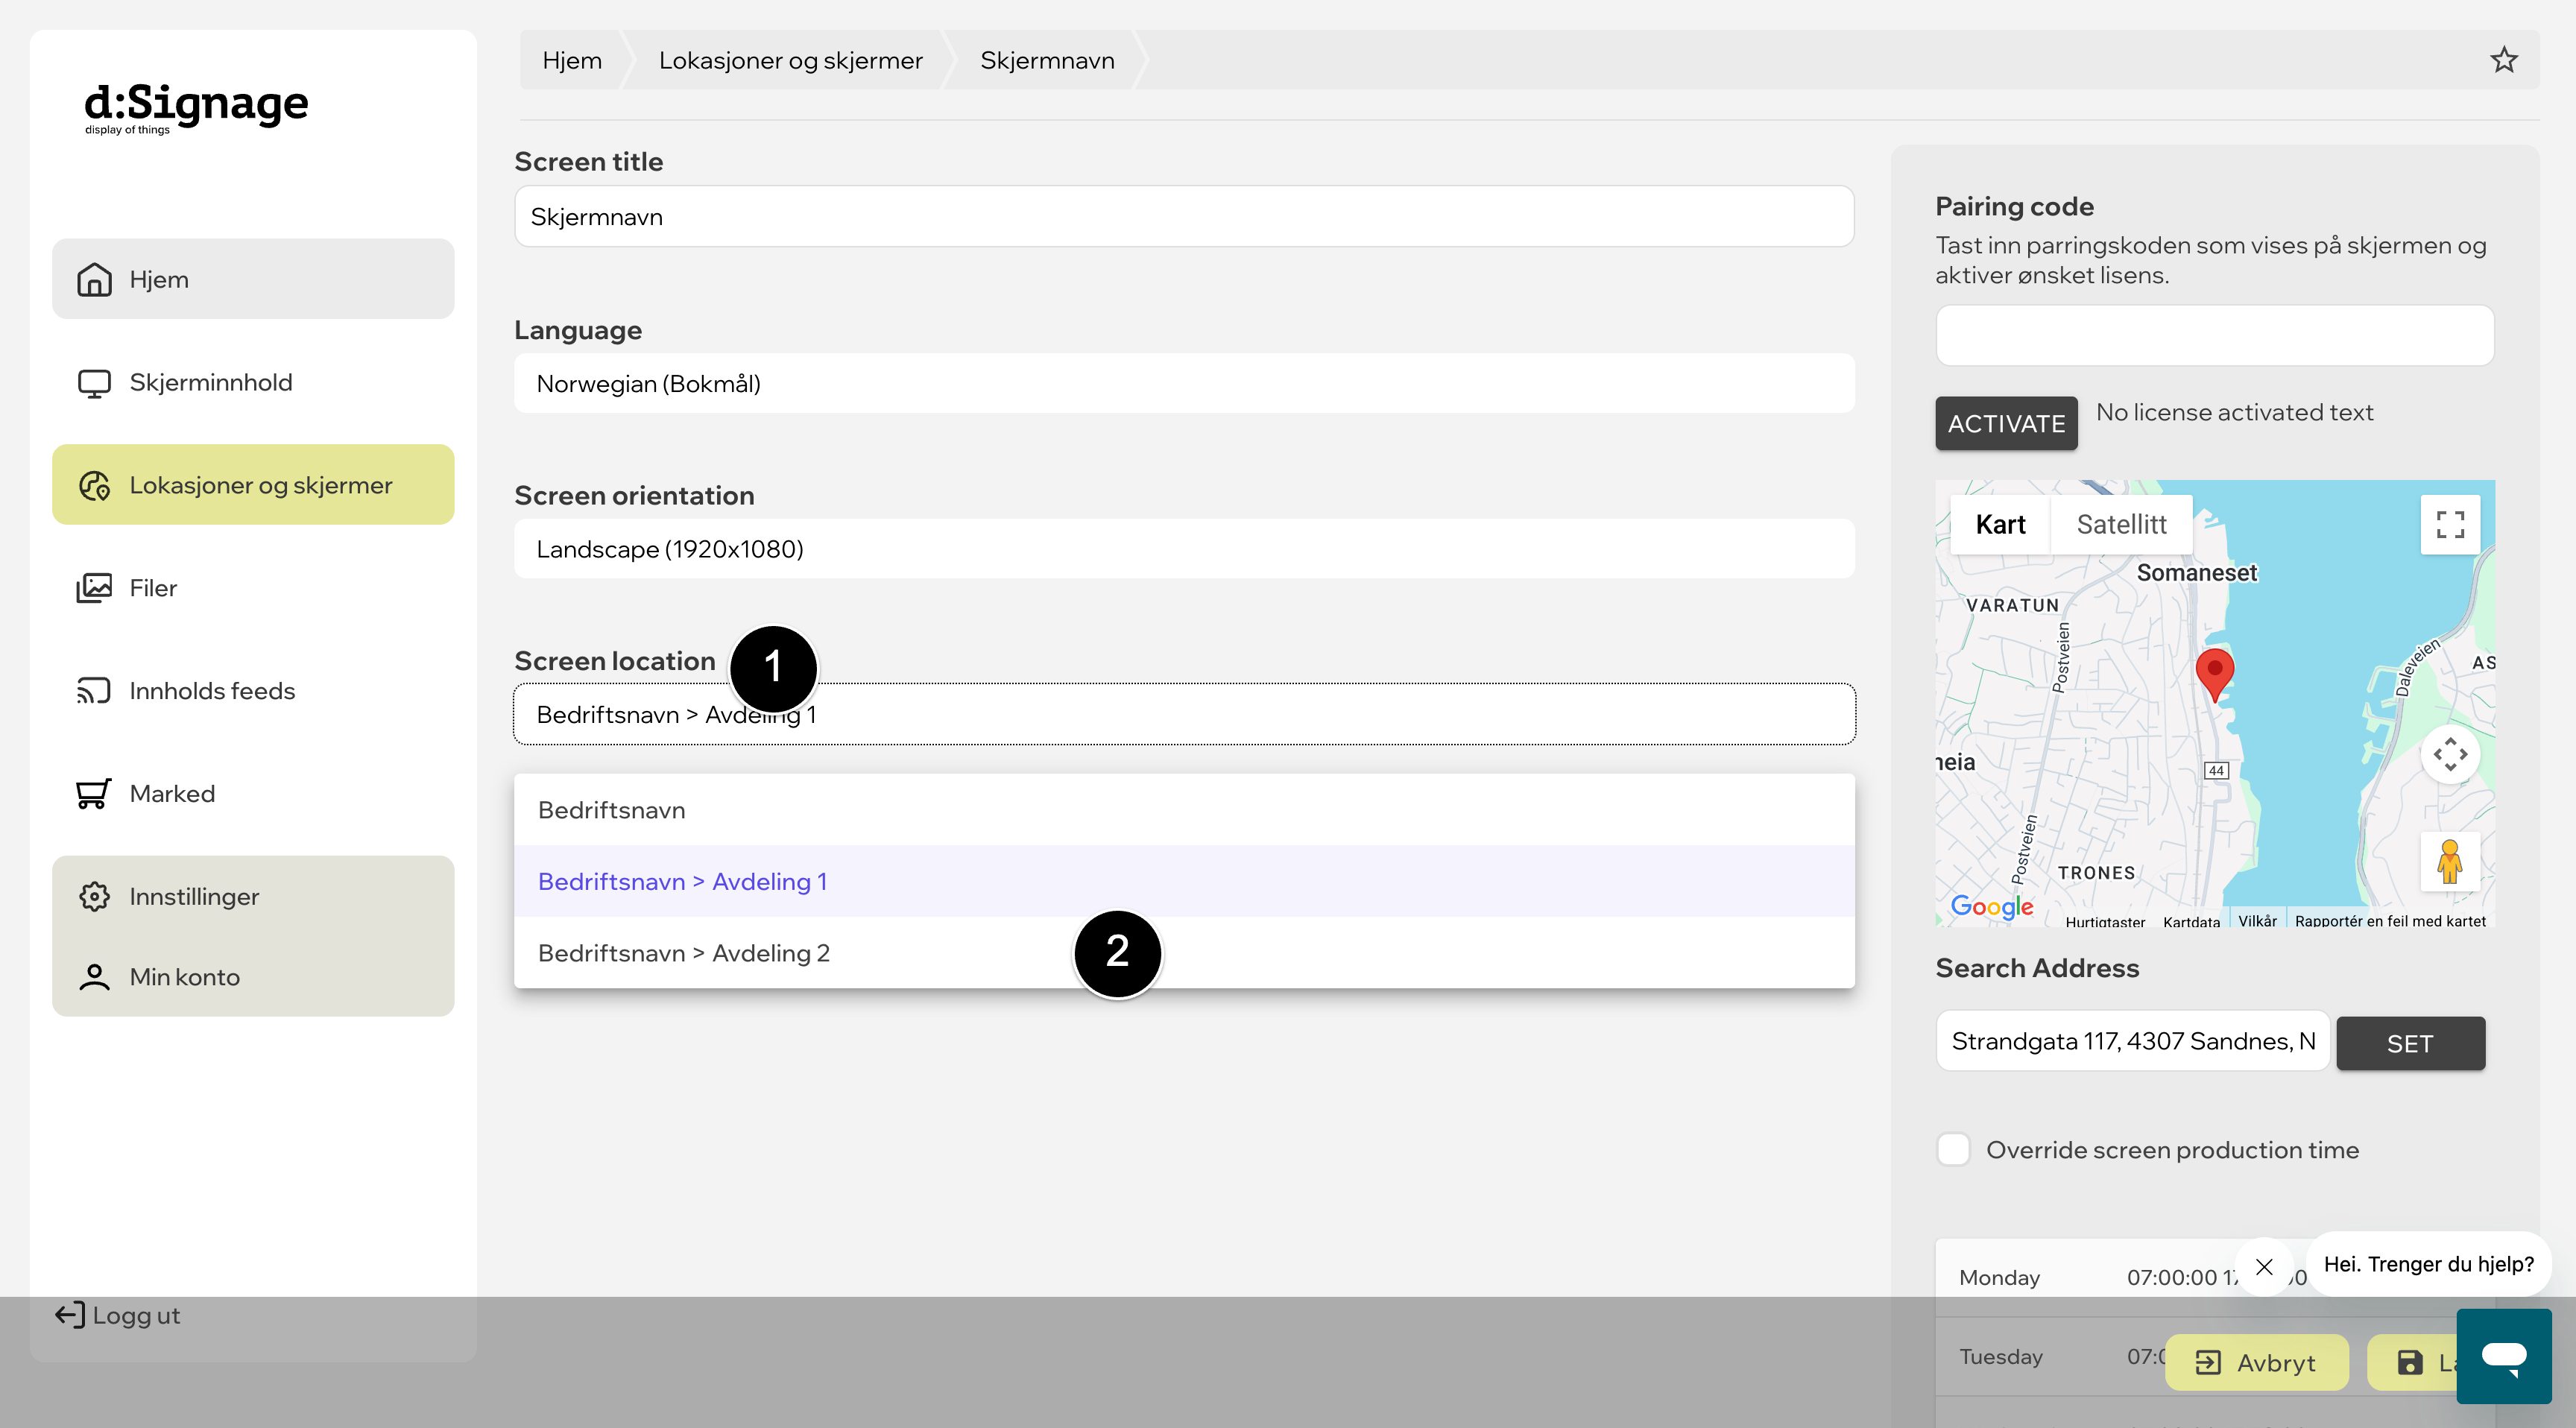
Task: Click the Search Address input field
Action: pyautogui.click(x=2133, y=1041)
